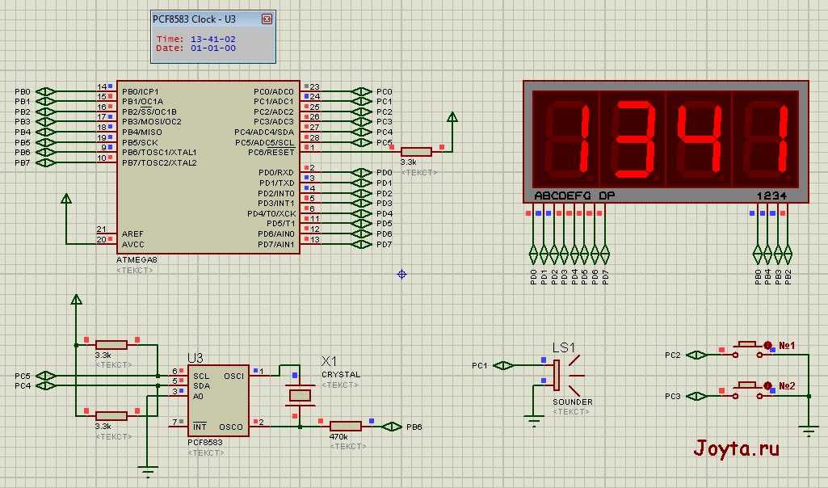Viewport: 828px width, 488px height.
Task: Select the power arrow terminal at AVCC
Action: [66, 199]
